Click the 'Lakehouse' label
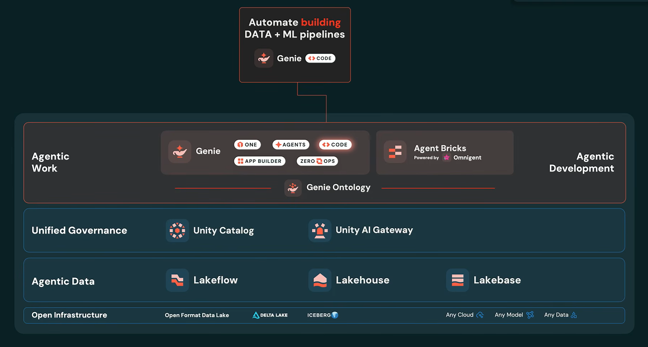The image size is (648, 347). coord(363,280)
